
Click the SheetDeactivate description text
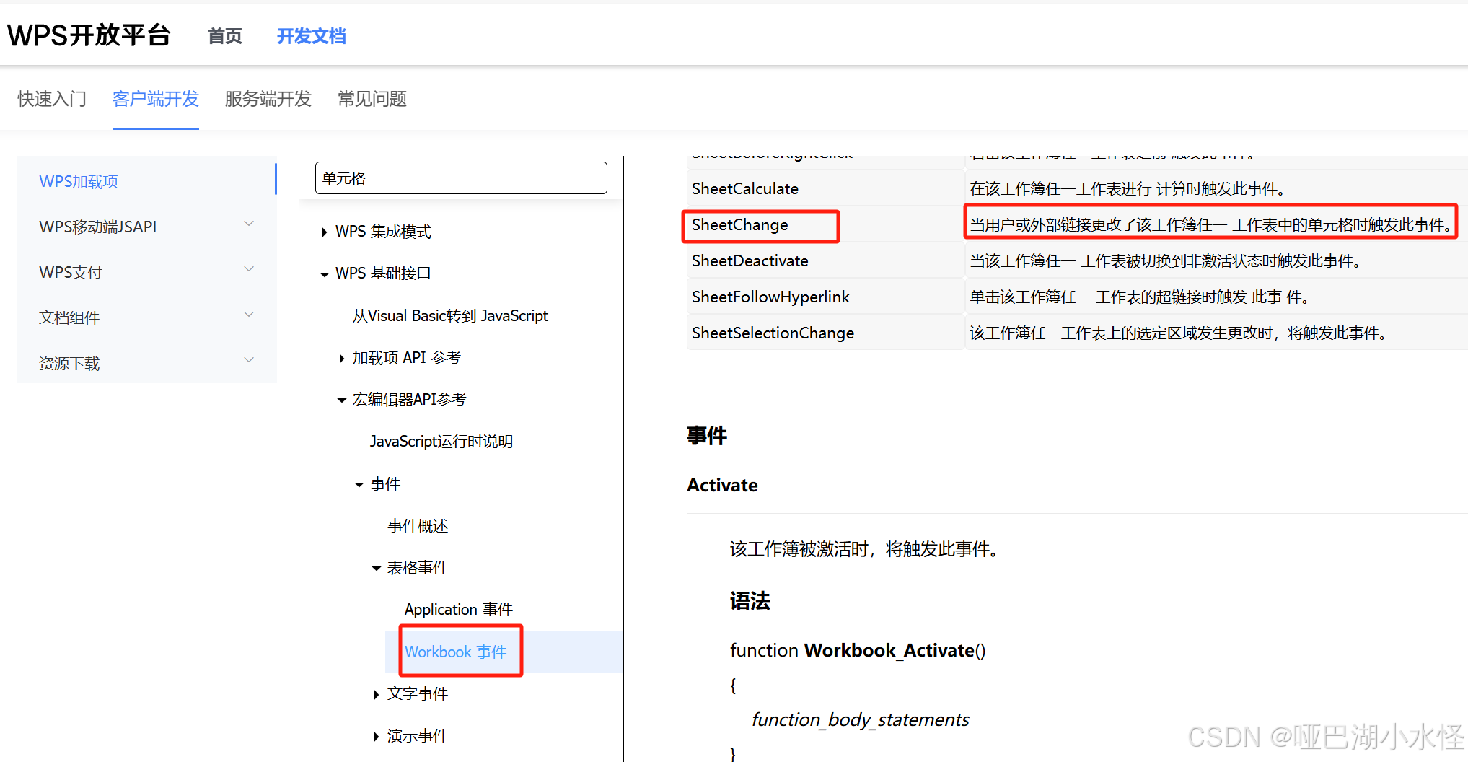pos(1166,260)
